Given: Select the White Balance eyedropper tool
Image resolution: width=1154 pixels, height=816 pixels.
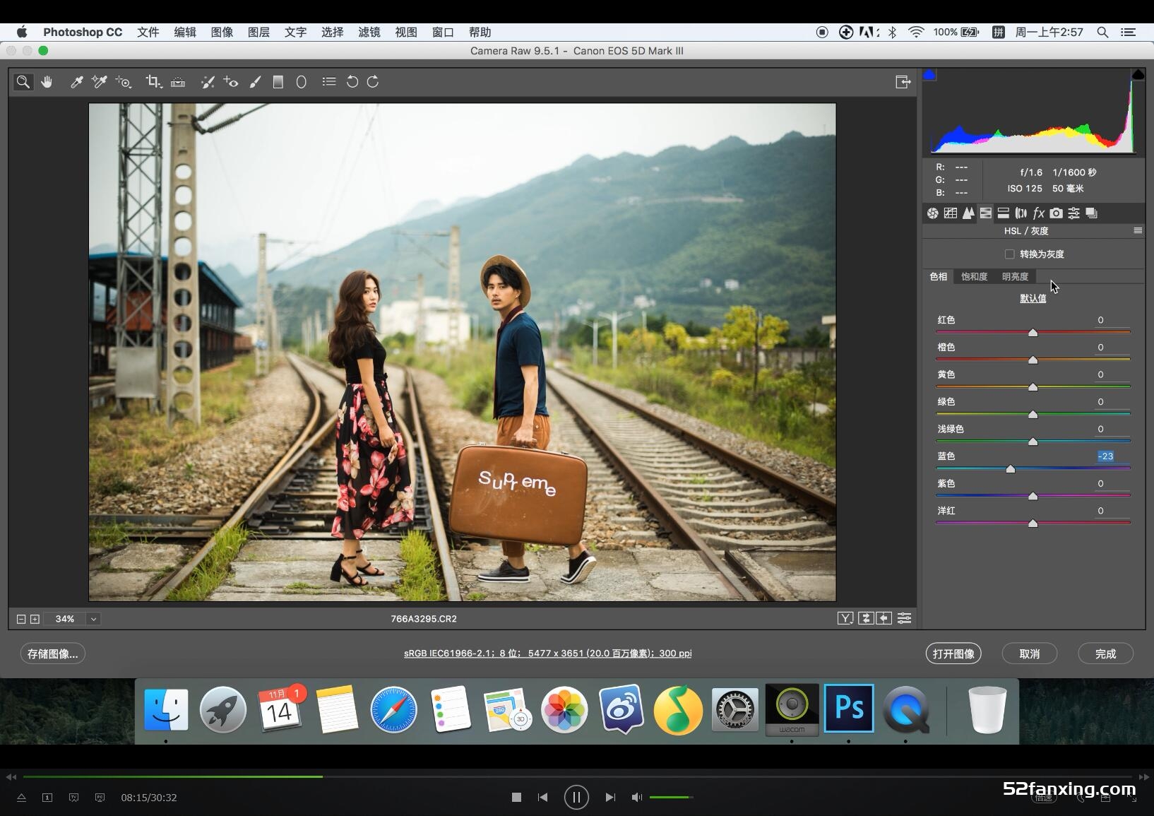Looking at the screenshot, I should [x=77, y=82].
